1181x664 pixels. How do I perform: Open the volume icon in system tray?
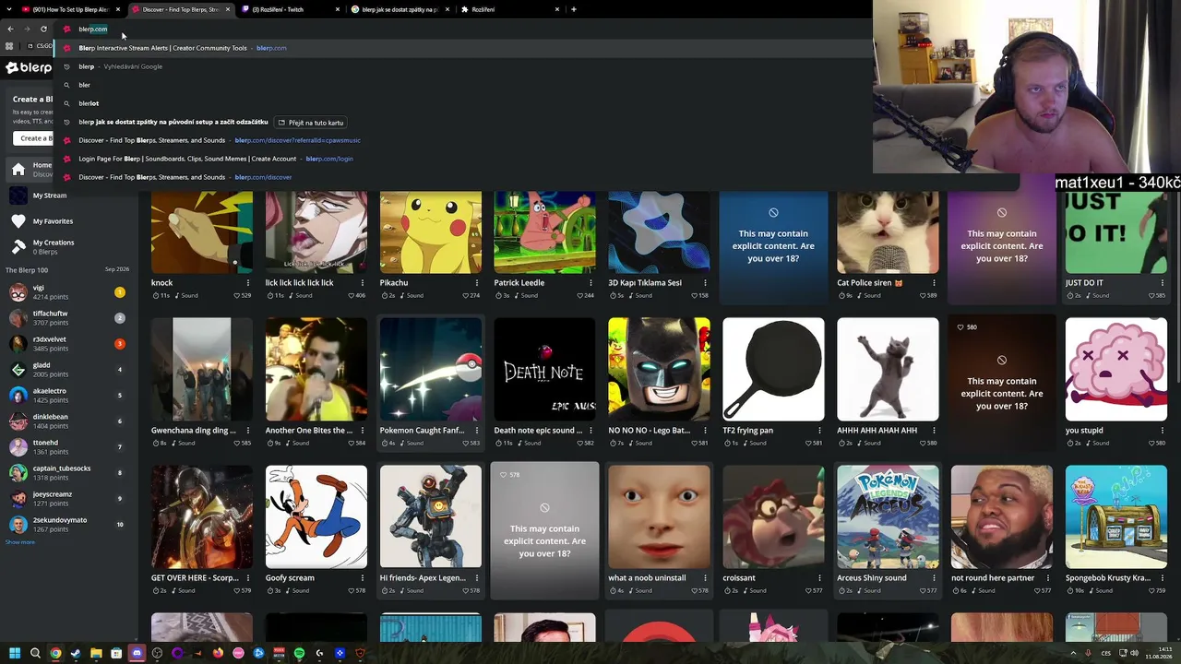tap(1134, 654)
